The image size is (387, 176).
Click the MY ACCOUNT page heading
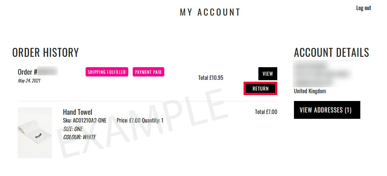(x=210, y=12)
